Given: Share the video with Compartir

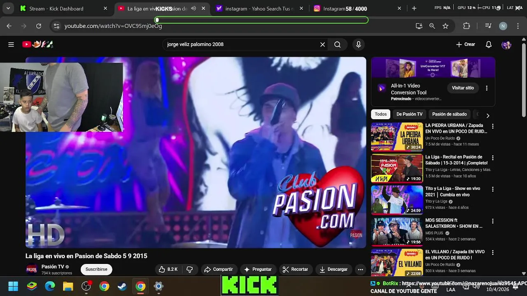Looking at the screenshot, I should click(x=219, y=269).
